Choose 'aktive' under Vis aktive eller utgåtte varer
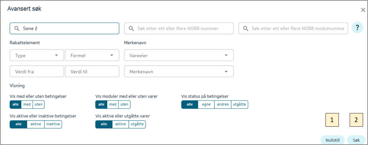The width and height of the screenshot is (368, 145). pos(120,124)
